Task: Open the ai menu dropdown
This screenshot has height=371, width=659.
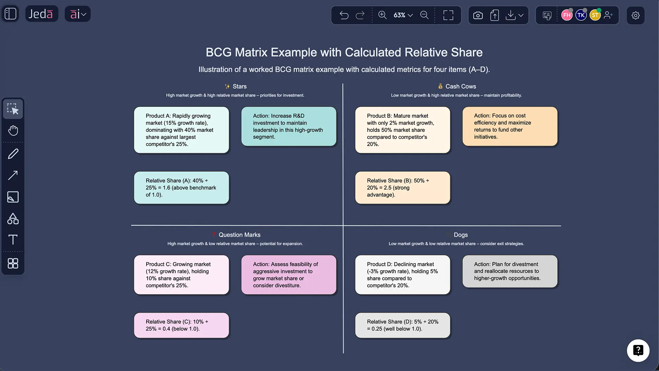Action: pyautogui.click(x=78, y=14)
